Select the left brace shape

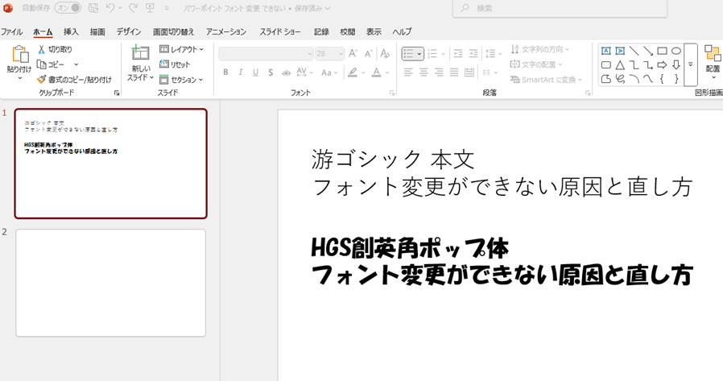coord(662,79)
